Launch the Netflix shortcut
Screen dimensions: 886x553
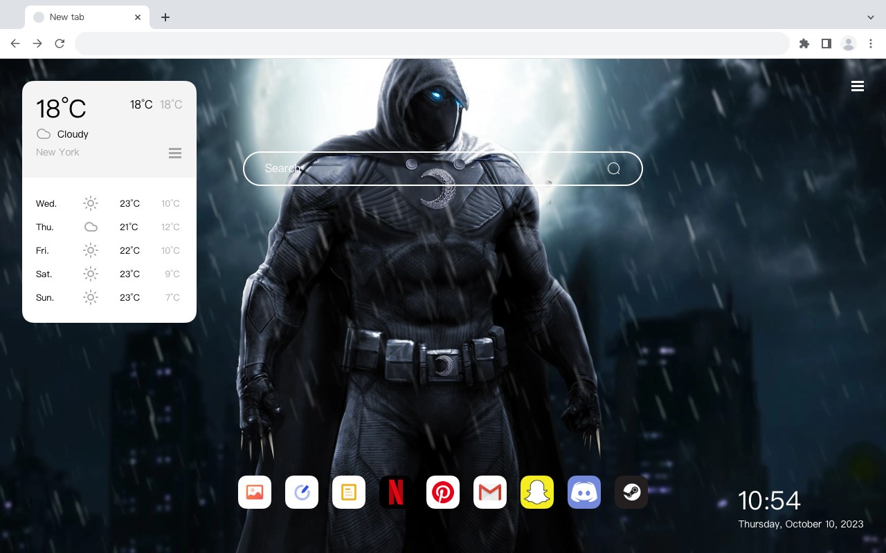(396, 492)
